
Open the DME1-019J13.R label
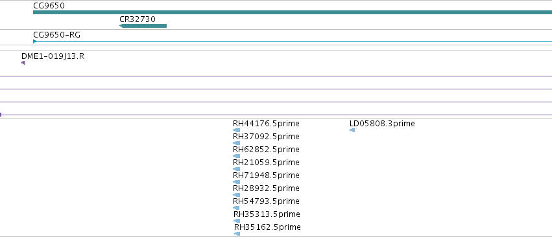click(x=53, y=56)
